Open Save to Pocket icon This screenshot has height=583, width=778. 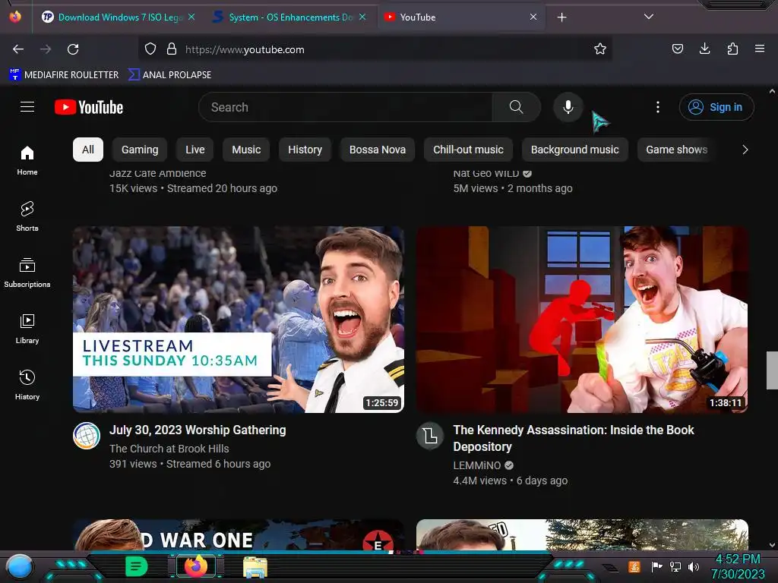click(678, 49)
